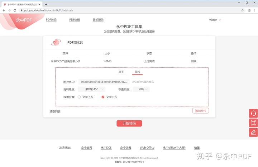Click the 开始转换 button
The image size is (258, 167).
click(x=129, y=123)
